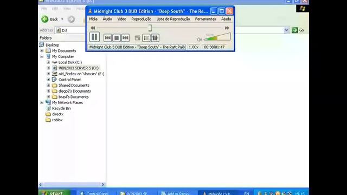
Task: Go back in Explorer window
Action: coord(49,19)
